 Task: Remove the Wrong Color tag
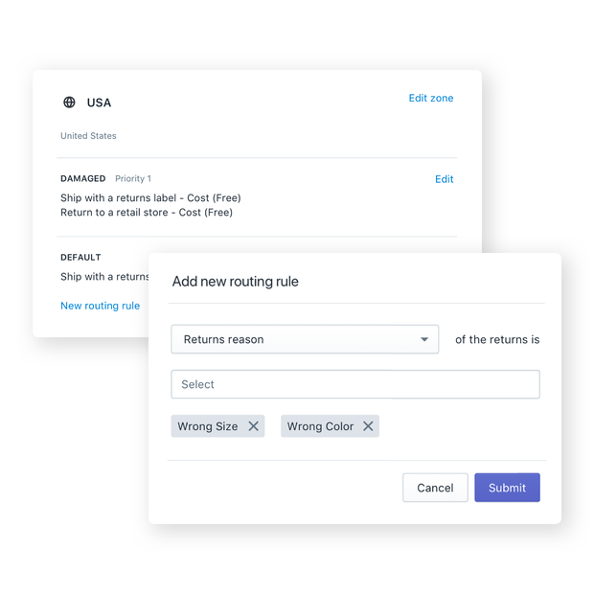pos(368,426)
